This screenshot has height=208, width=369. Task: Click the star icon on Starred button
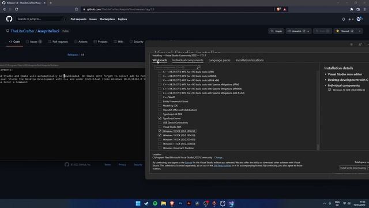[337, 31]
